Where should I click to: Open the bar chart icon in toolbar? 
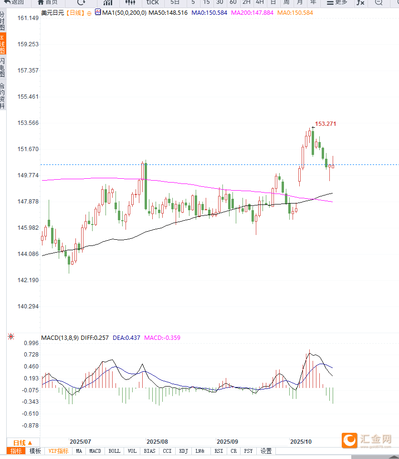(108, 2)
